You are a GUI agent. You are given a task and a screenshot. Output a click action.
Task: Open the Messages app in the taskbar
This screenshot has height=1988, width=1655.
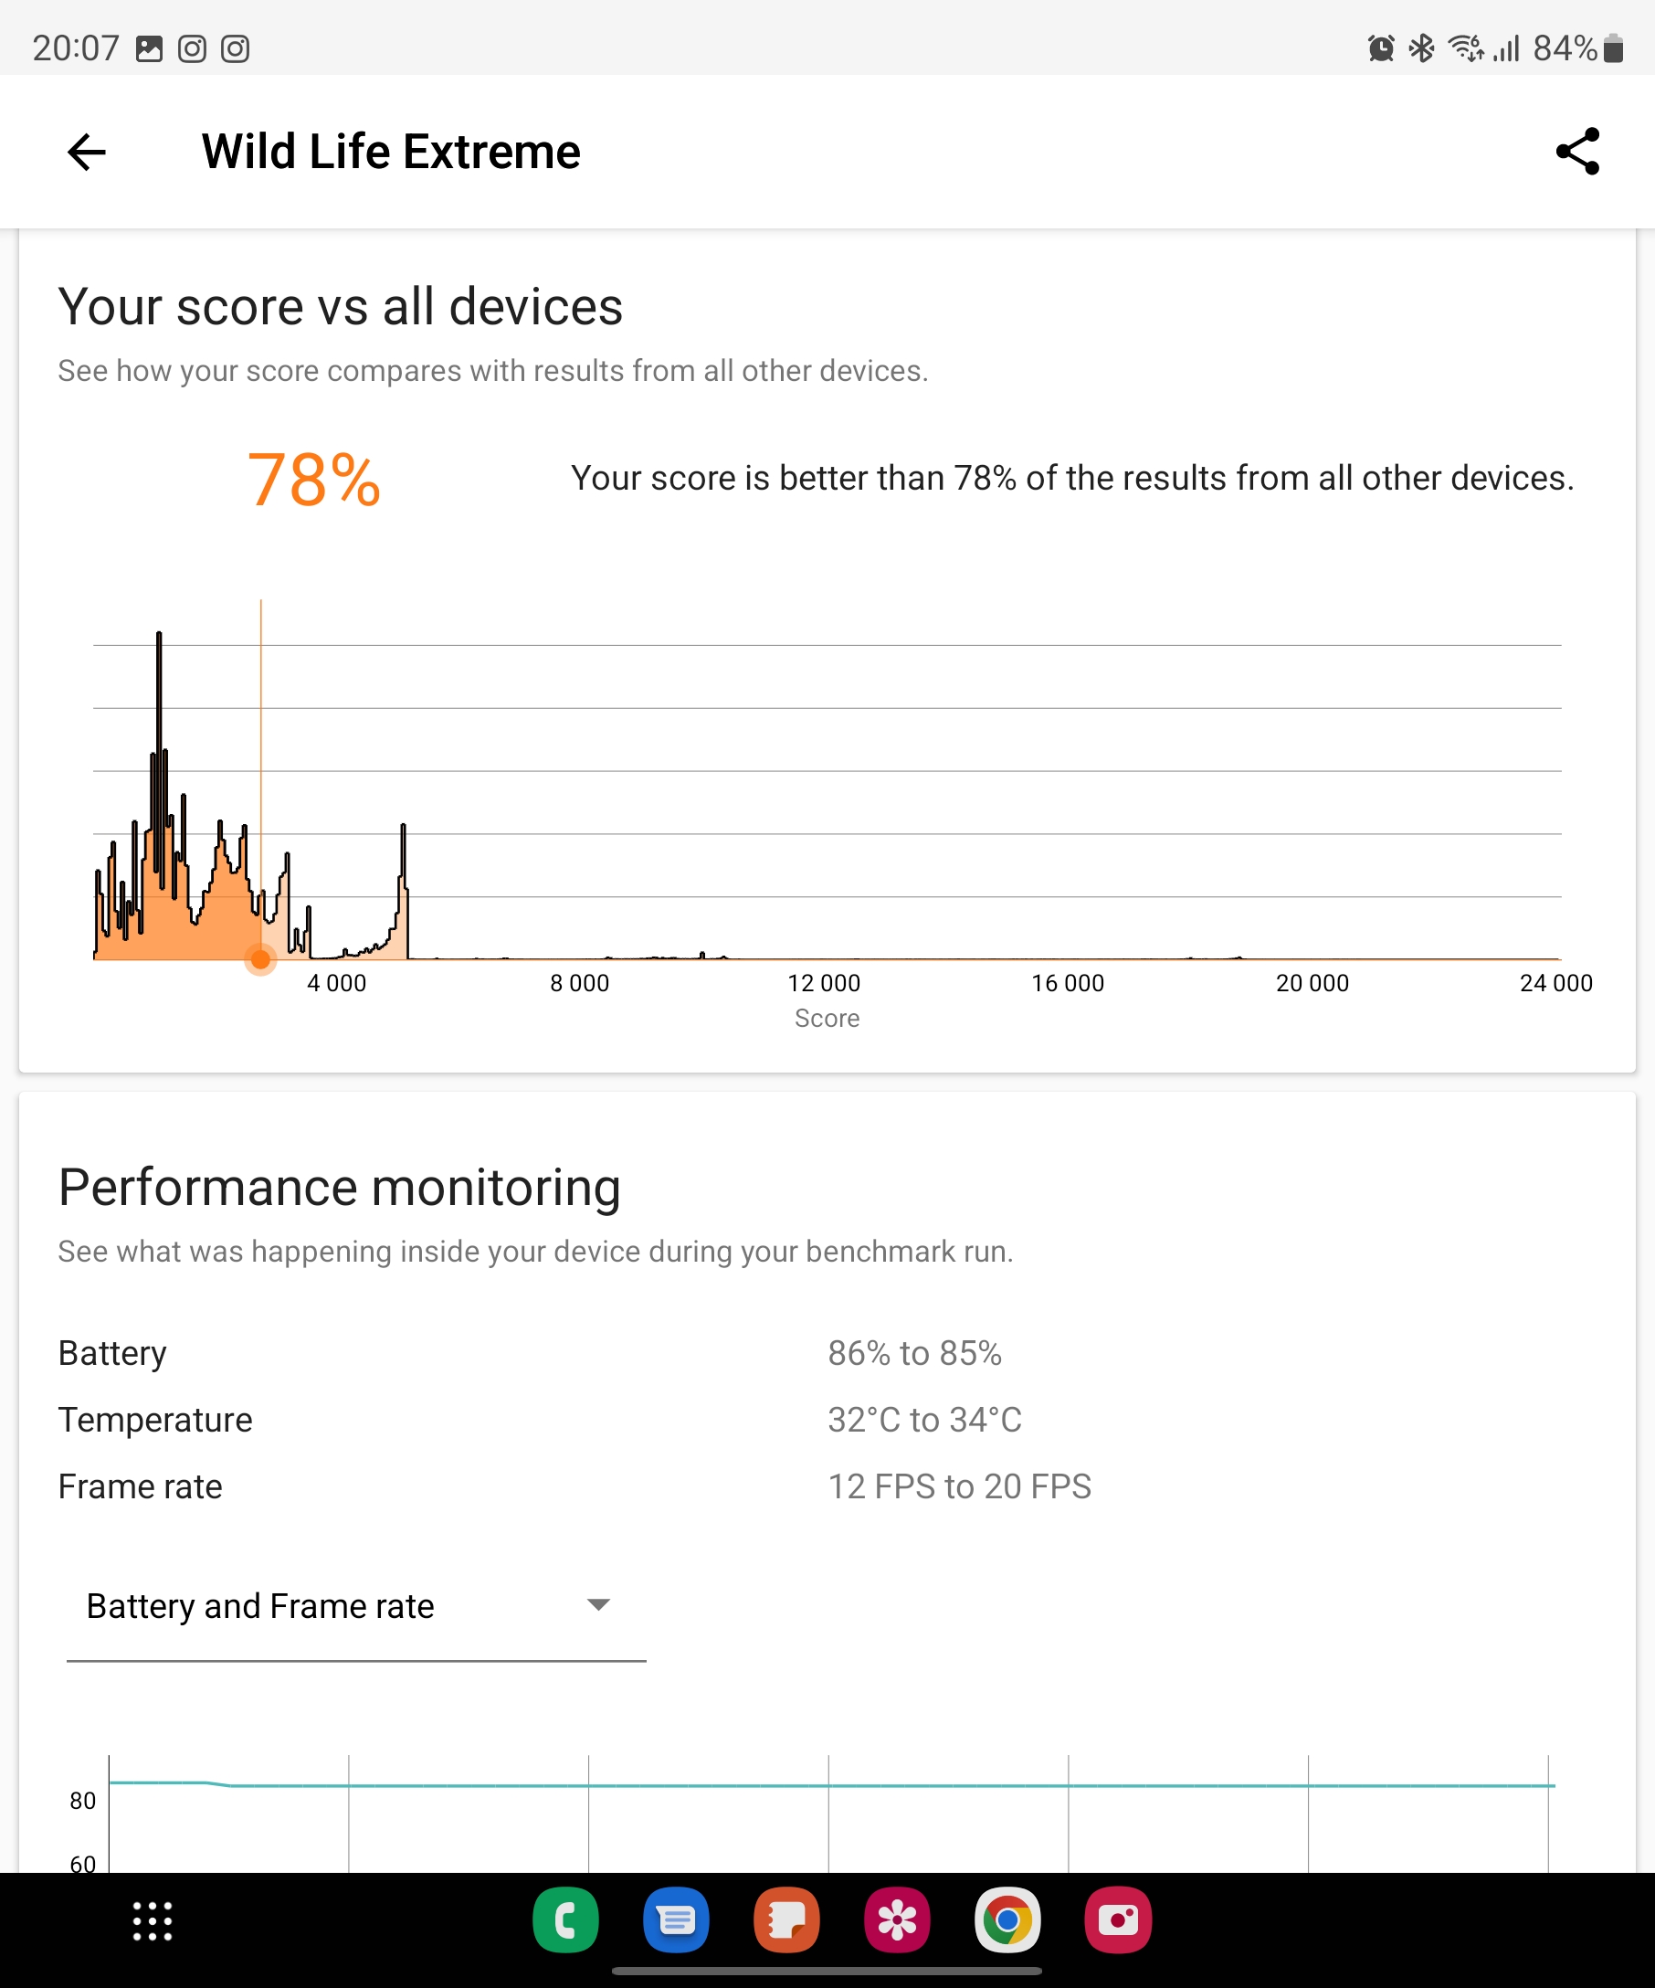[676, 1919]
